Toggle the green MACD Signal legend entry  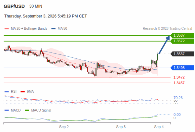click(38, 110)
